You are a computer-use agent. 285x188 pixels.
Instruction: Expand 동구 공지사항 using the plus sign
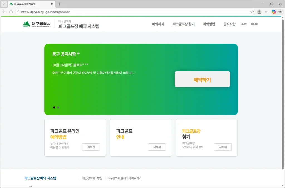click(78, 54)
